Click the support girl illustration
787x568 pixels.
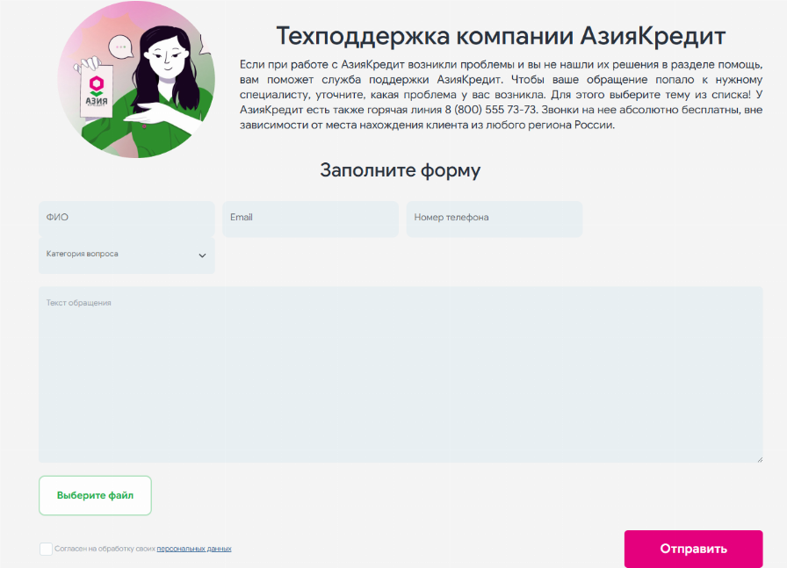136,79
